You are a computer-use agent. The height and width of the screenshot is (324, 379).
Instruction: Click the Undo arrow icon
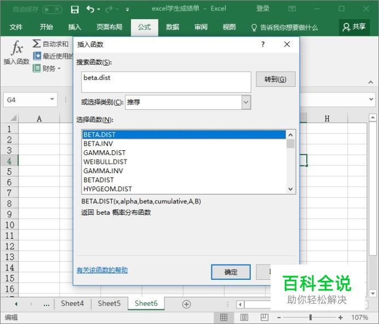coord(90,9)
